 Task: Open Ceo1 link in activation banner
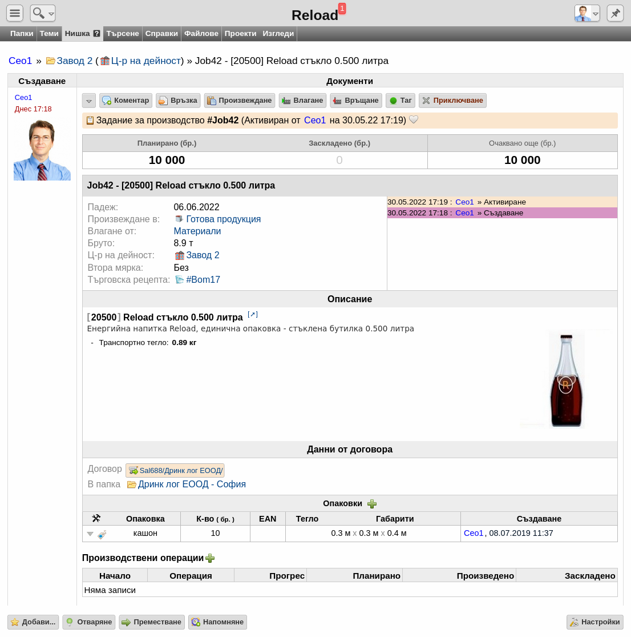tap(315, 120)
